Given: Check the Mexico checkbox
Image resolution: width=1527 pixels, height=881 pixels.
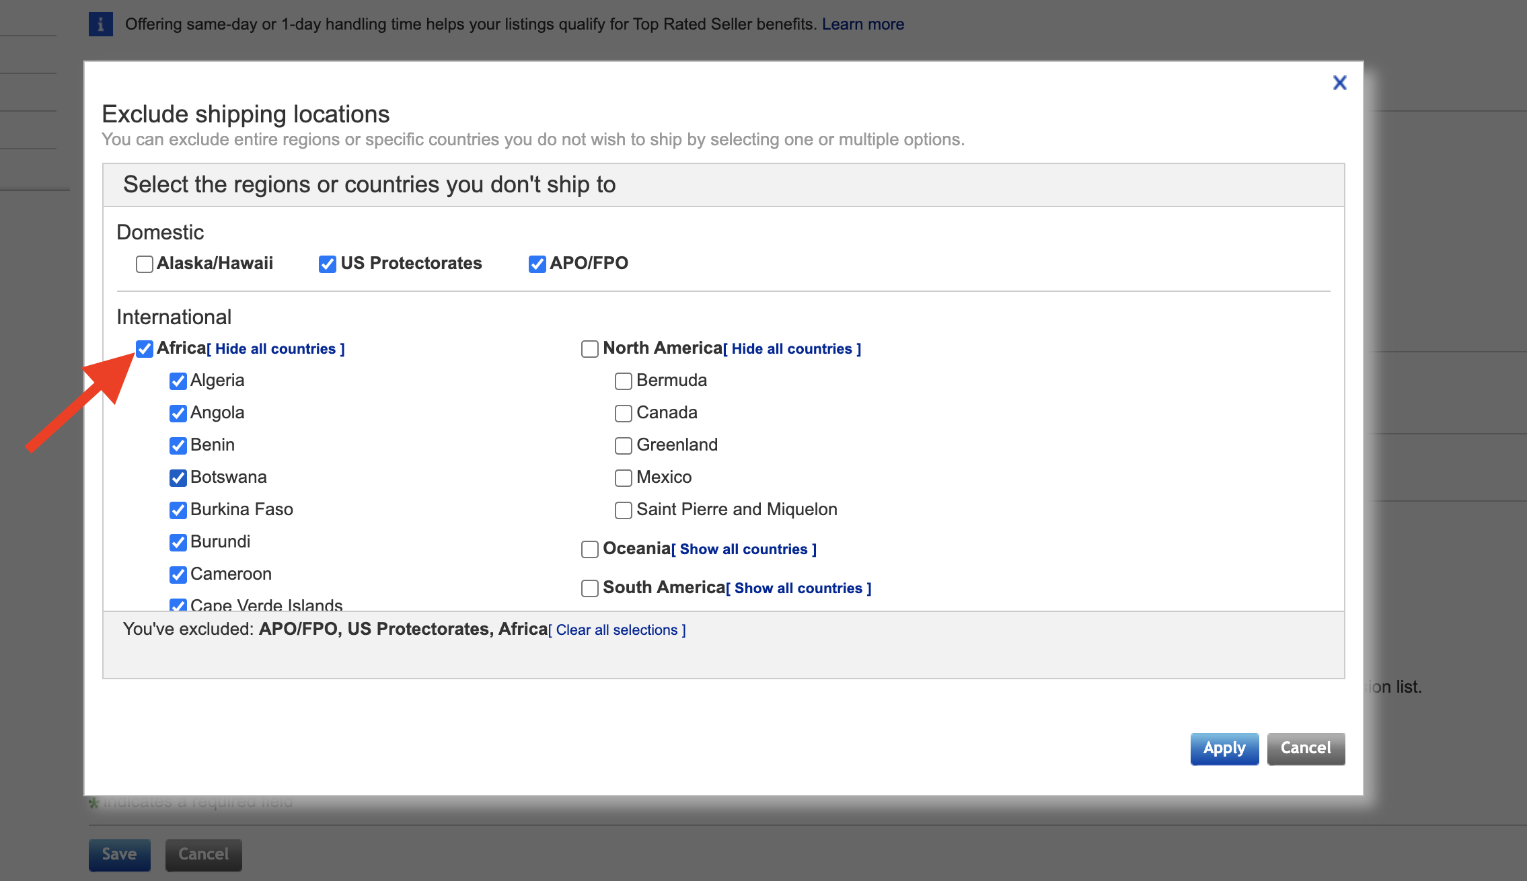Looking at the screenshot, I should point(624,478).
